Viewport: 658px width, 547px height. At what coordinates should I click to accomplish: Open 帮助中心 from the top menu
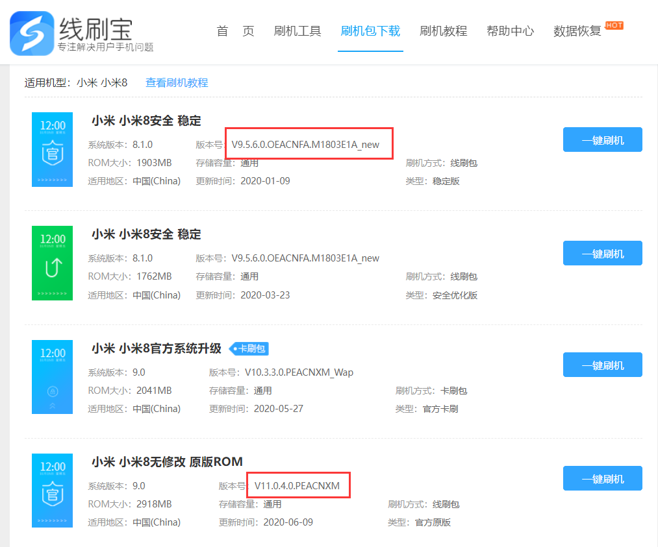pos(511,31)
